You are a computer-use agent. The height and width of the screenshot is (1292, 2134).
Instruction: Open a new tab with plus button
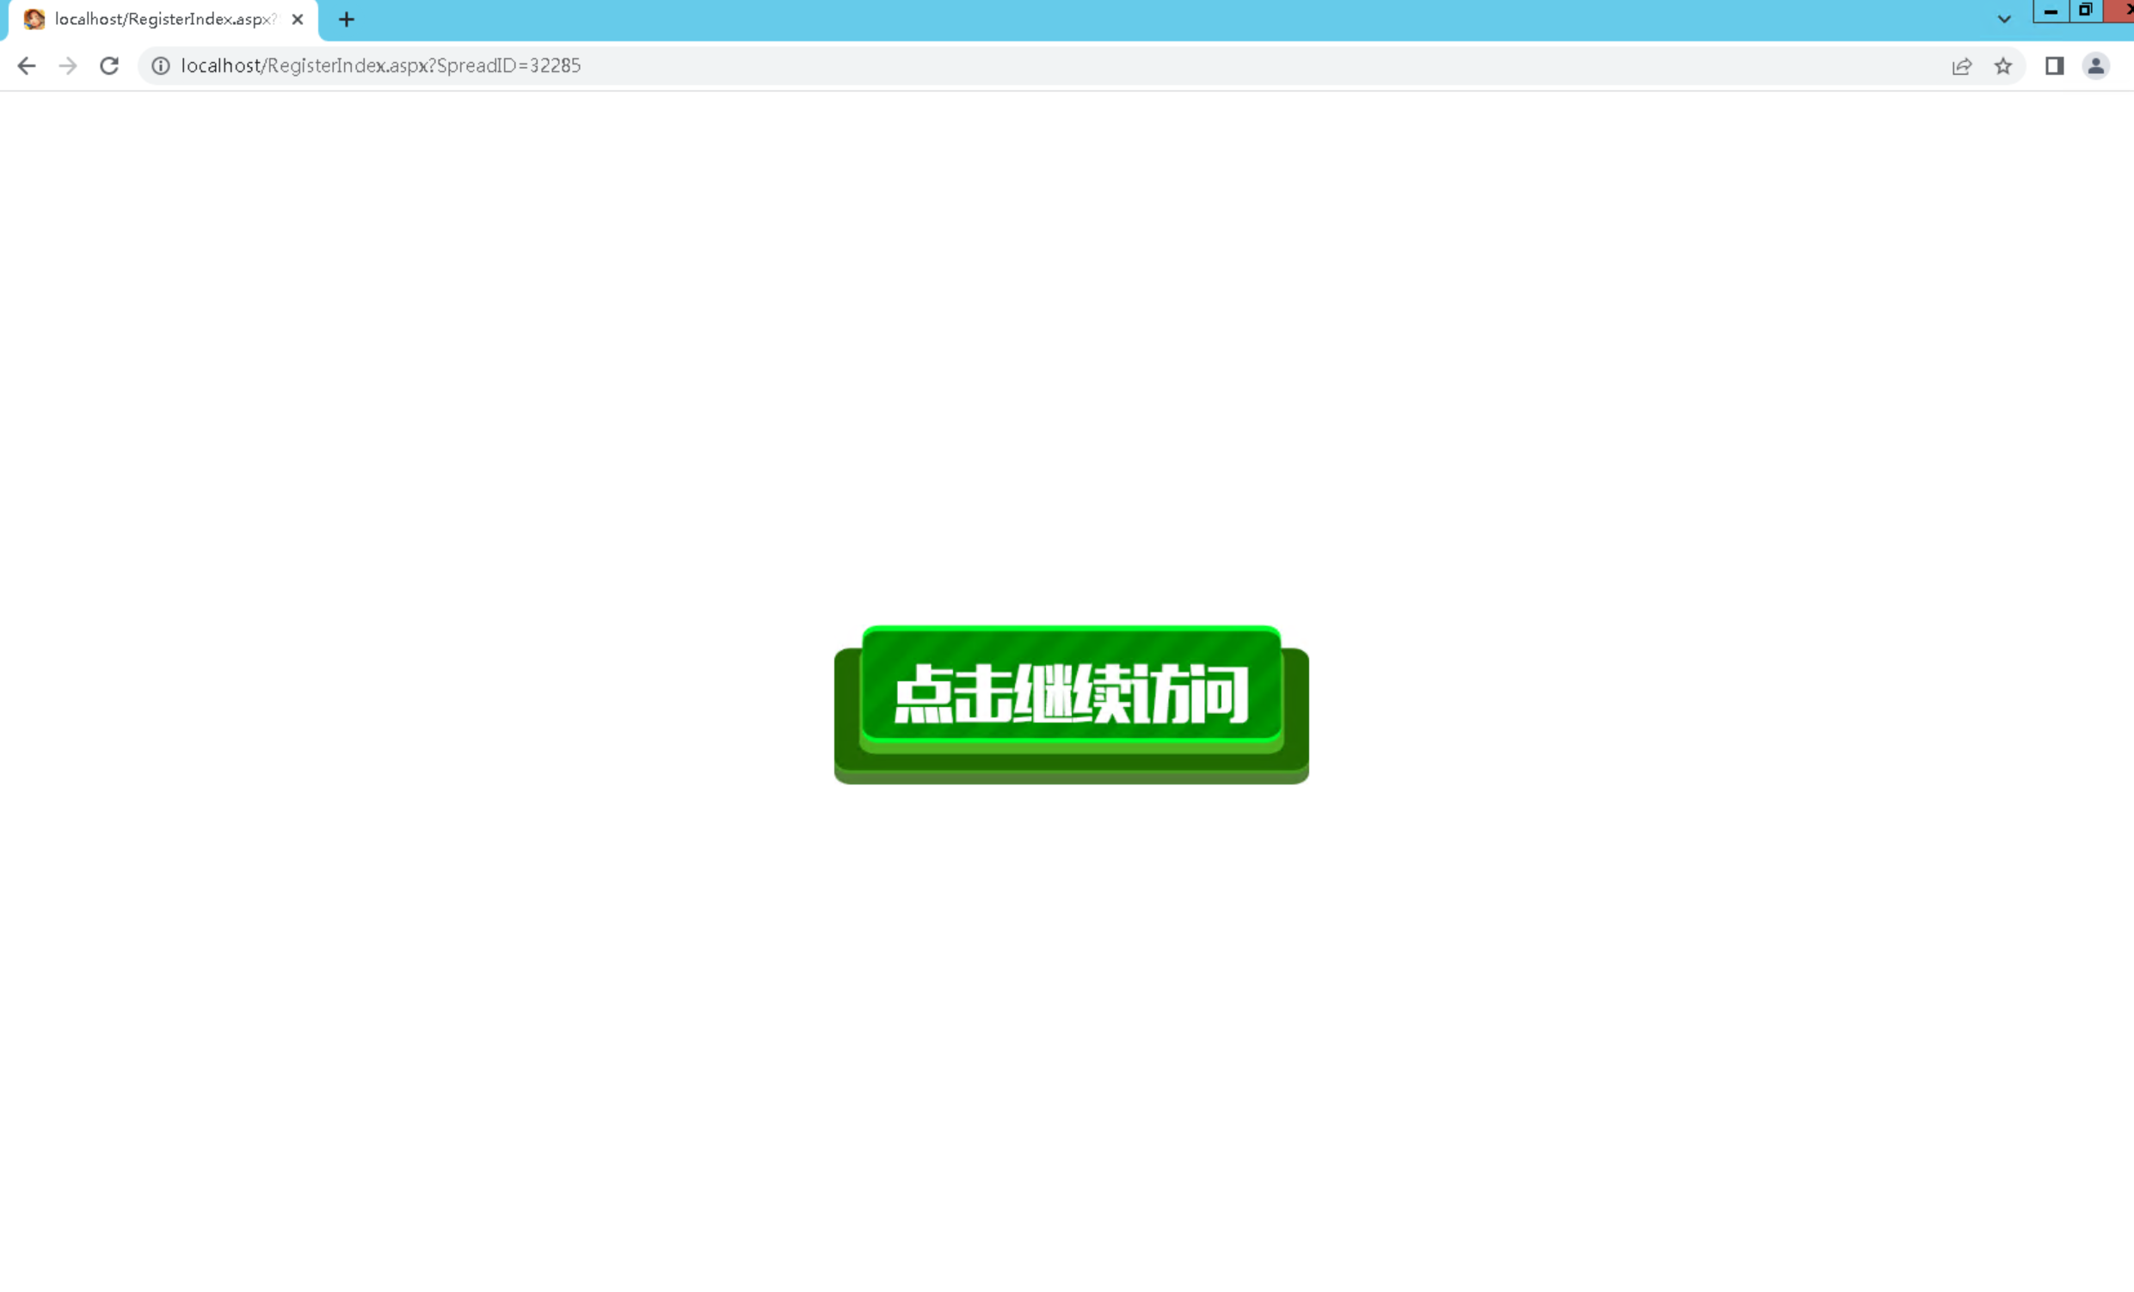pos(347,19)
